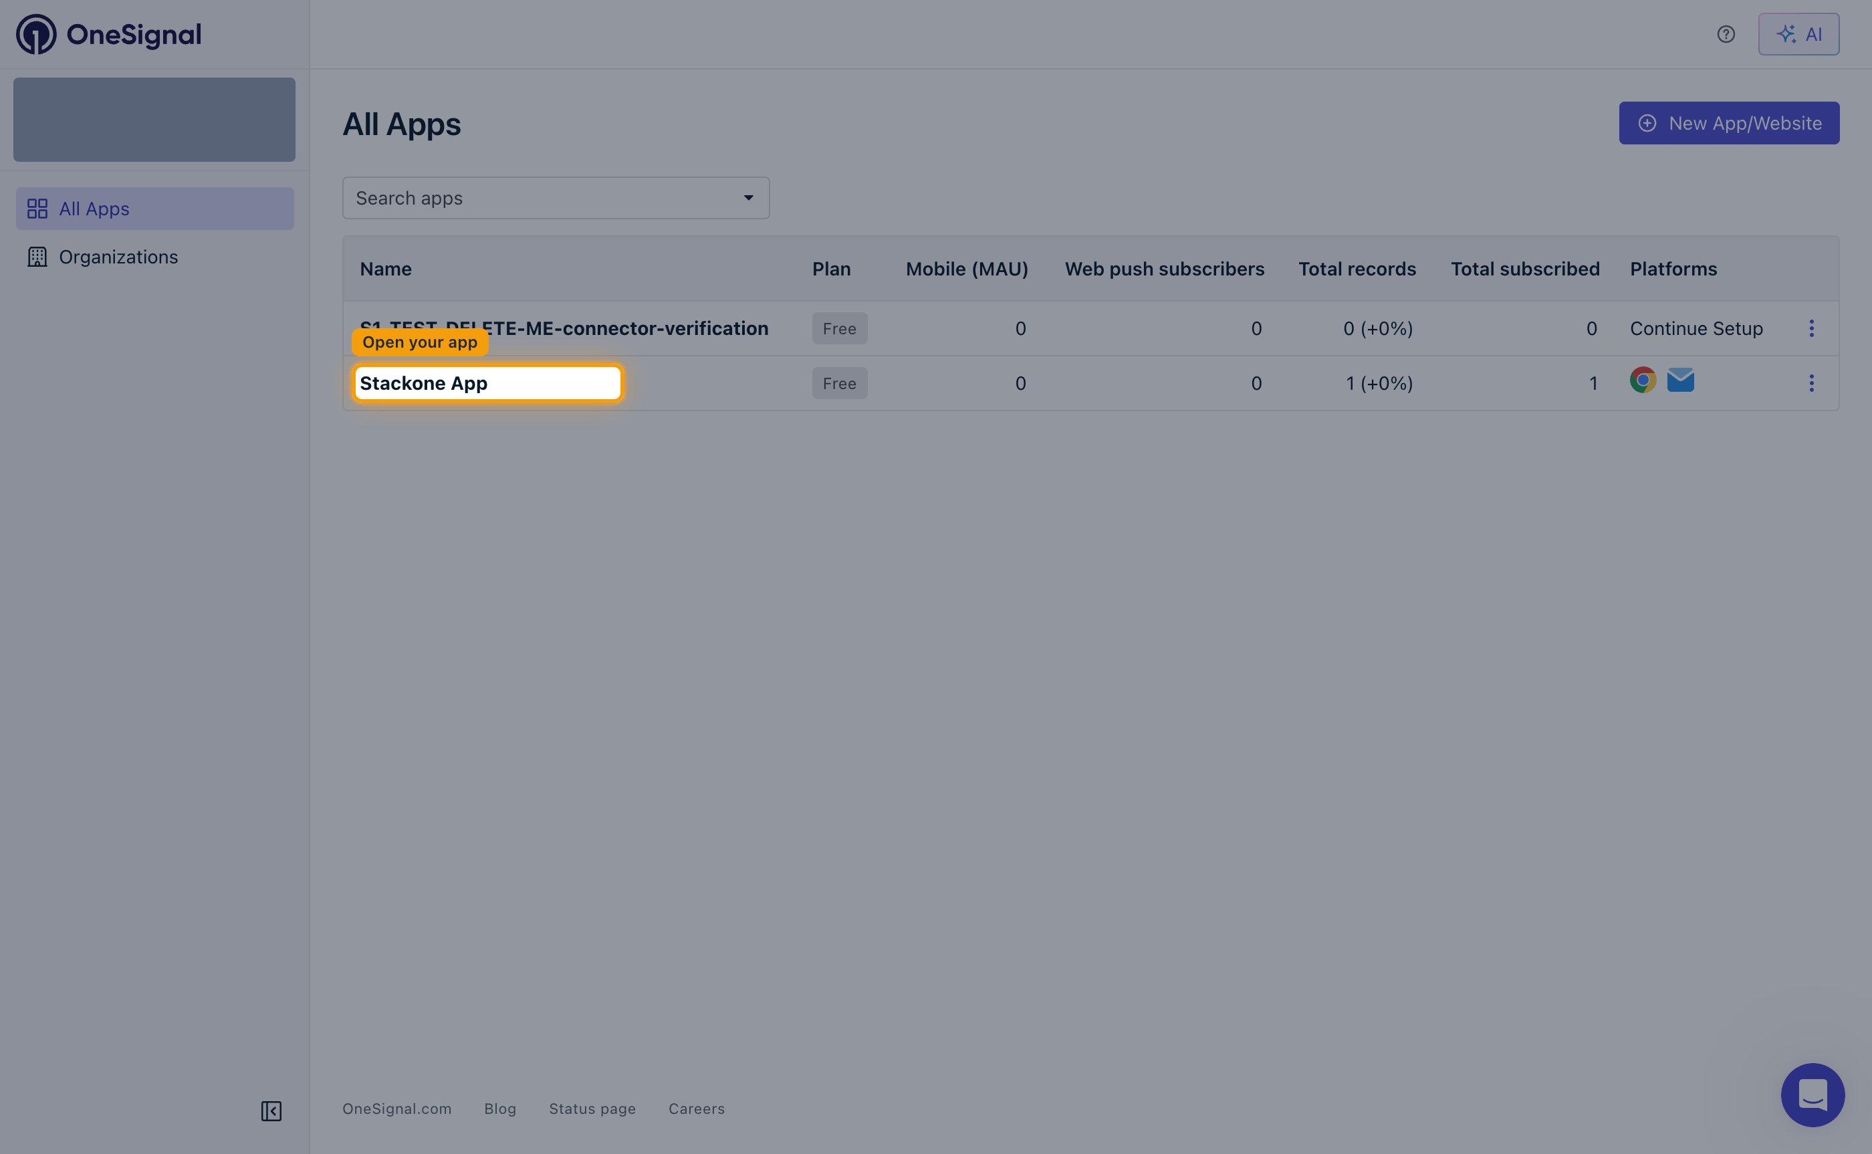1872x1154 pixels.
Task: Open Stackone App
Action: coord(424,383)
